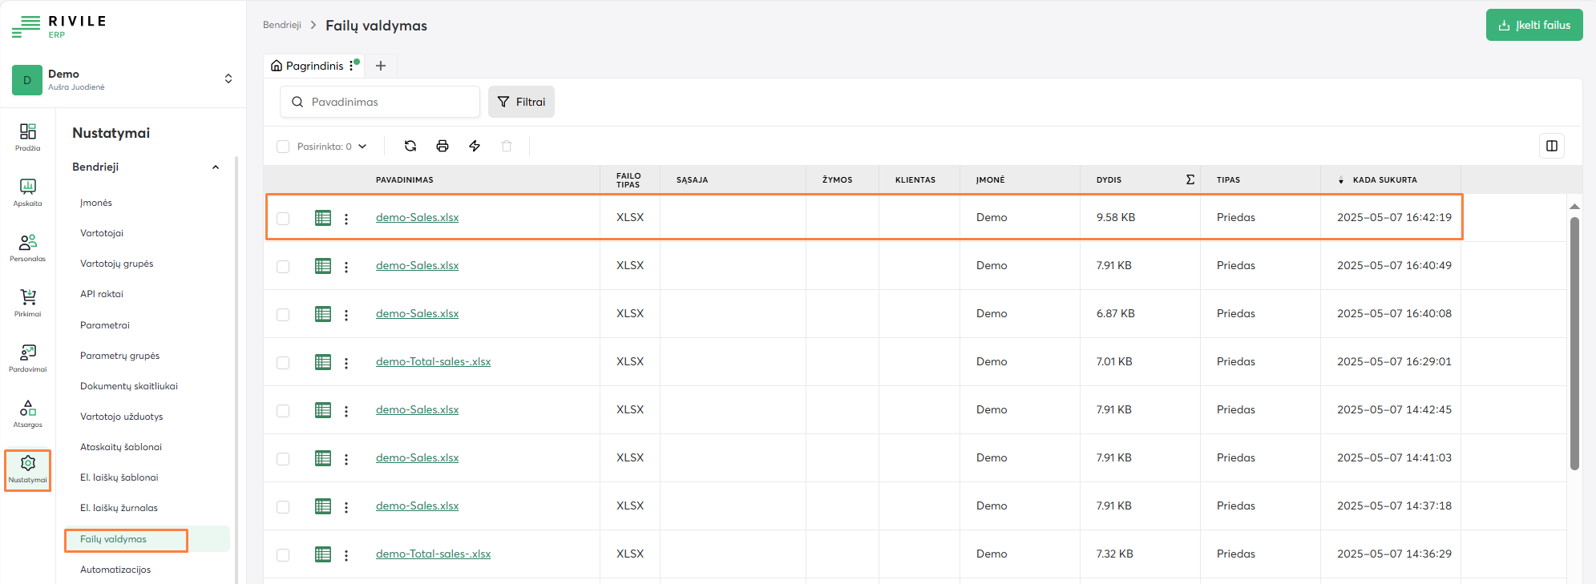Open Automatizacijos in the settings menu

tap(115, 570)
